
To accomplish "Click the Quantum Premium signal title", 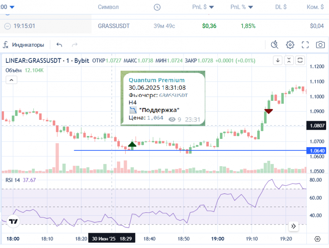I will click(157, 80).
